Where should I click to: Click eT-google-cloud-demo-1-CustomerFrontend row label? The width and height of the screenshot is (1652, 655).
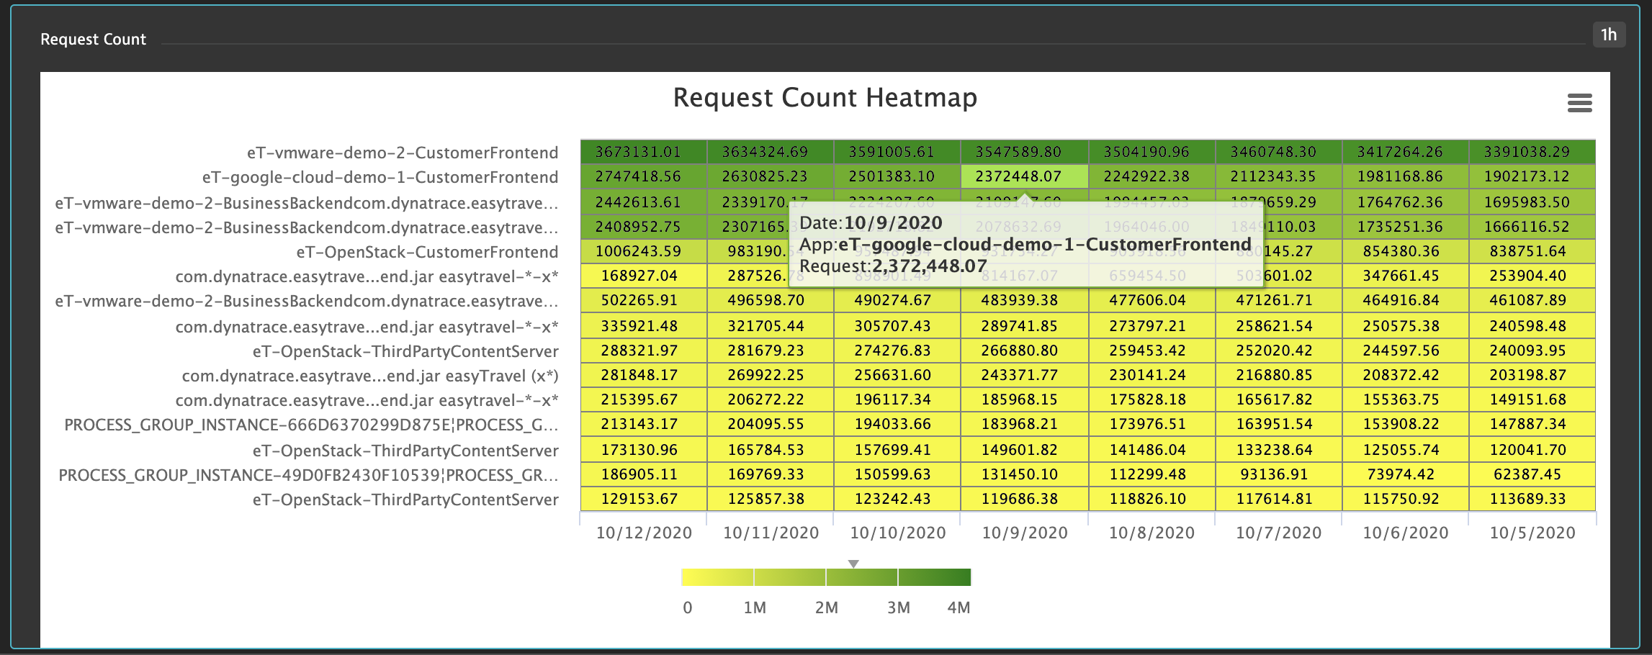coord(380,177)
